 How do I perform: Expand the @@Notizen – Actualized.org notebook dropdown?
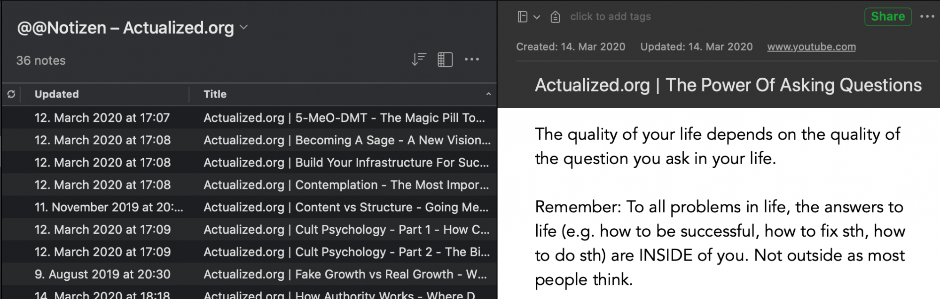[x=243, y=27]
